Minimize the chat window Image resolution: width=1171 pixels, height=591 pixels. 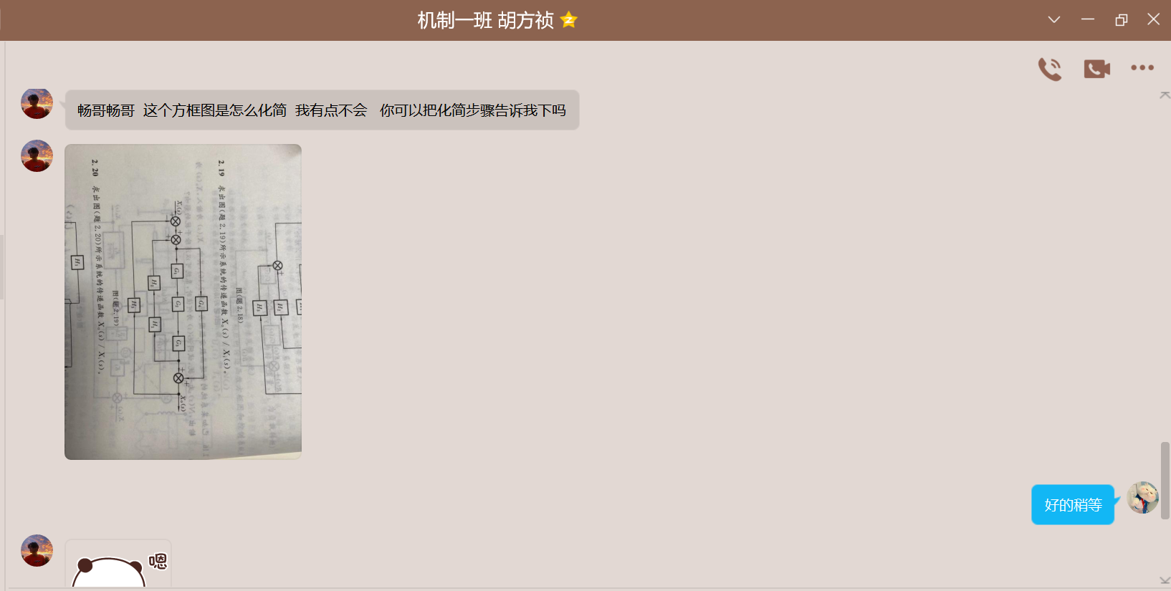1087,20
